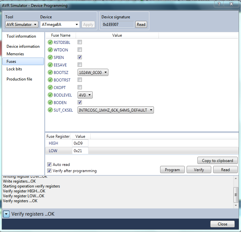The height and width of the screenshot is (232, 241).
Task: Click green status icon beside BOOTSZ
Action: (x=50, y=72)
